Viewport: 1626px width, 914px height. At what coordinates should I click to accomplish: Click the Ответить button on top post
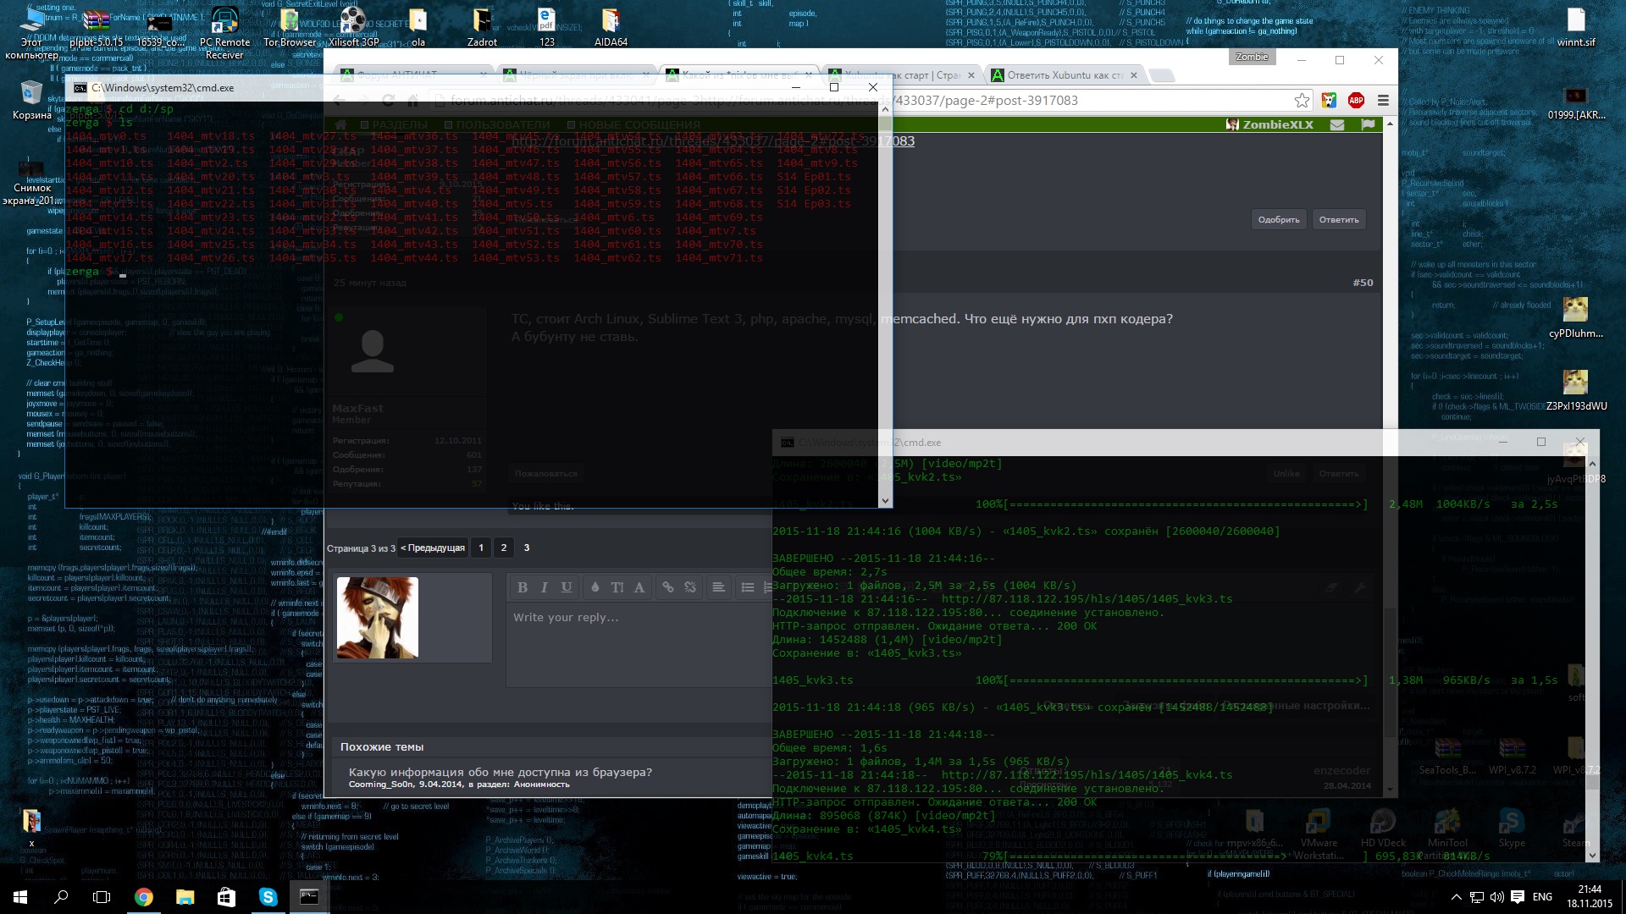(1338, 219)
